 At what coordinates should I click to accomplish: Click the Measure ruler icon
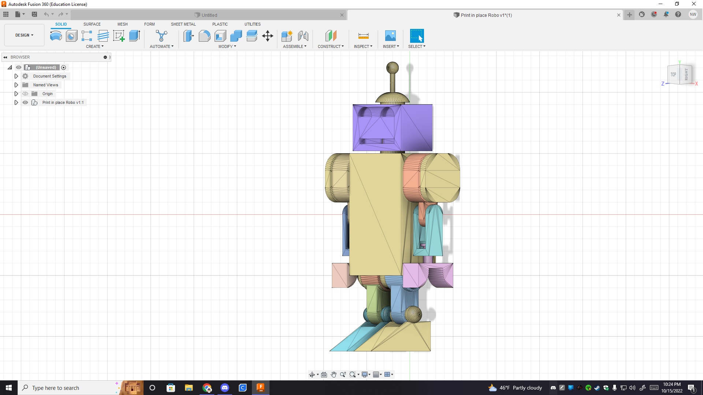click(363, 36)
